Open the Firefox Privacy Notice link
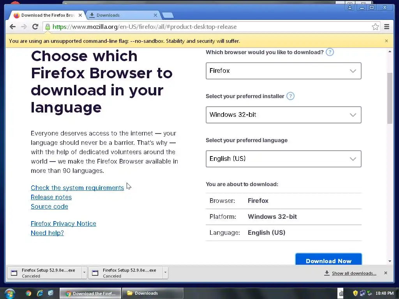399x299 pixels. (x=64, y=223)
